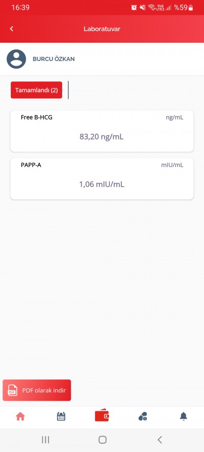This screenshot has width=204, height=452.
Task: Open the Free B-HCG result card
Action: click(x=102, y=131)
